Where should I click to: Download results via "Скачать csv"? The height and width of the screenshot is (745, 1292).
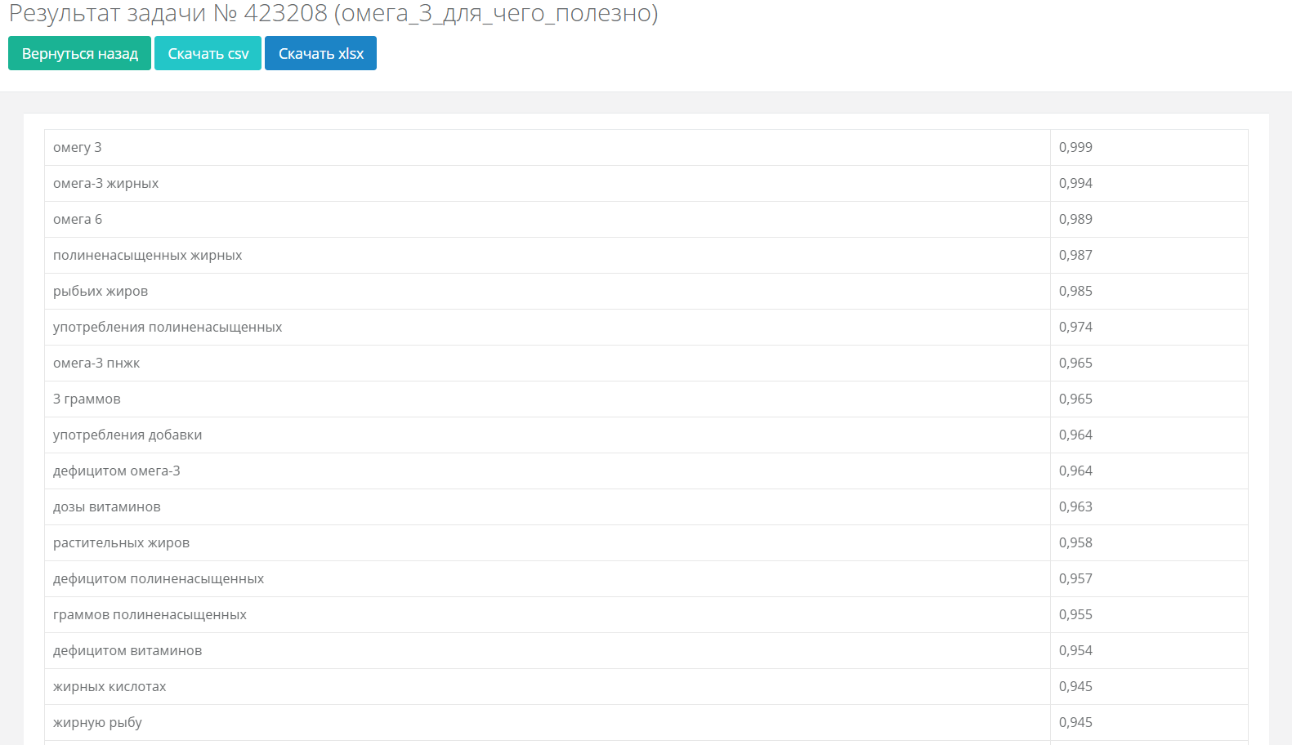click(208, 54)
